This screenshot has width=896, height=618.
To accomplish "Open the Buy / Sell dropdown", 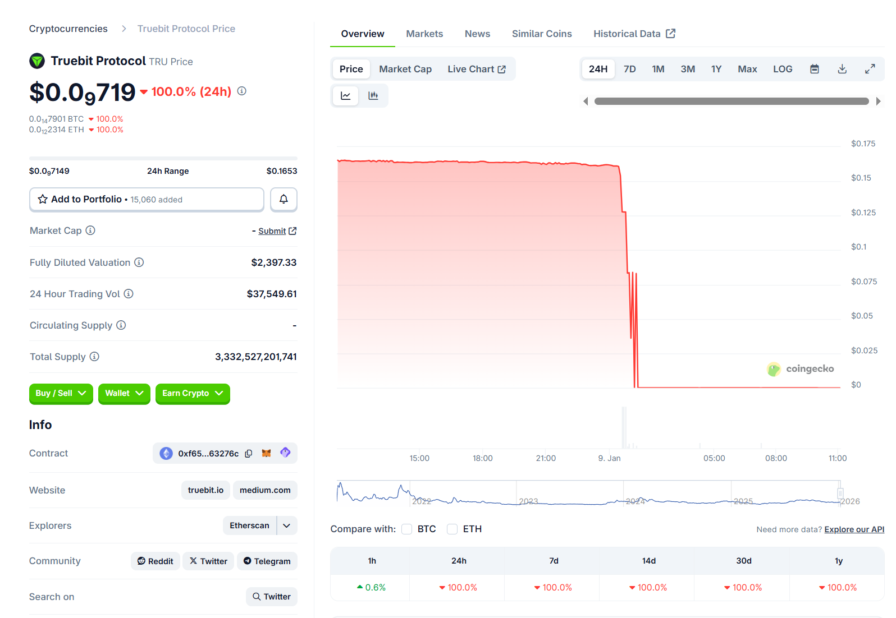I will [x=61, y=393].
